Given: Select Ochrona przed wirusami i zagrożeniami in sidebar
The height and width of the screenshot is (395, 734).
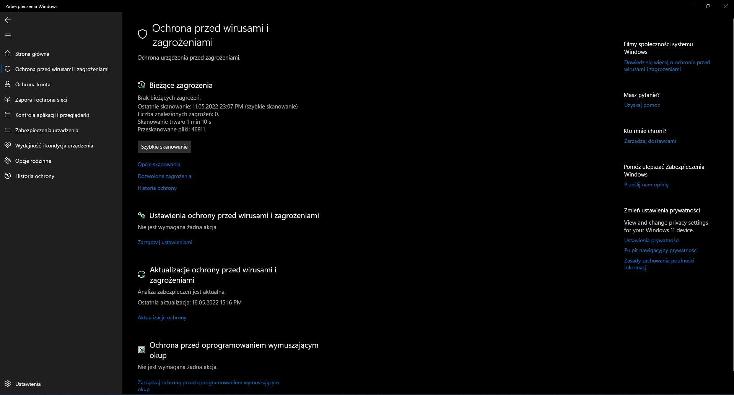Looking at the screenshot, I should pyautogui.click(x=61, y=69).
